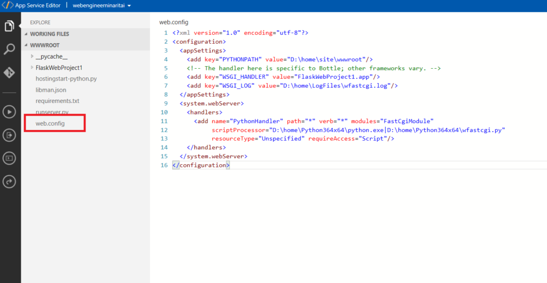The width and height of the screenshot is (547, 283).
Task: Click the App Service Editor title text
Action: coord(38,5)
